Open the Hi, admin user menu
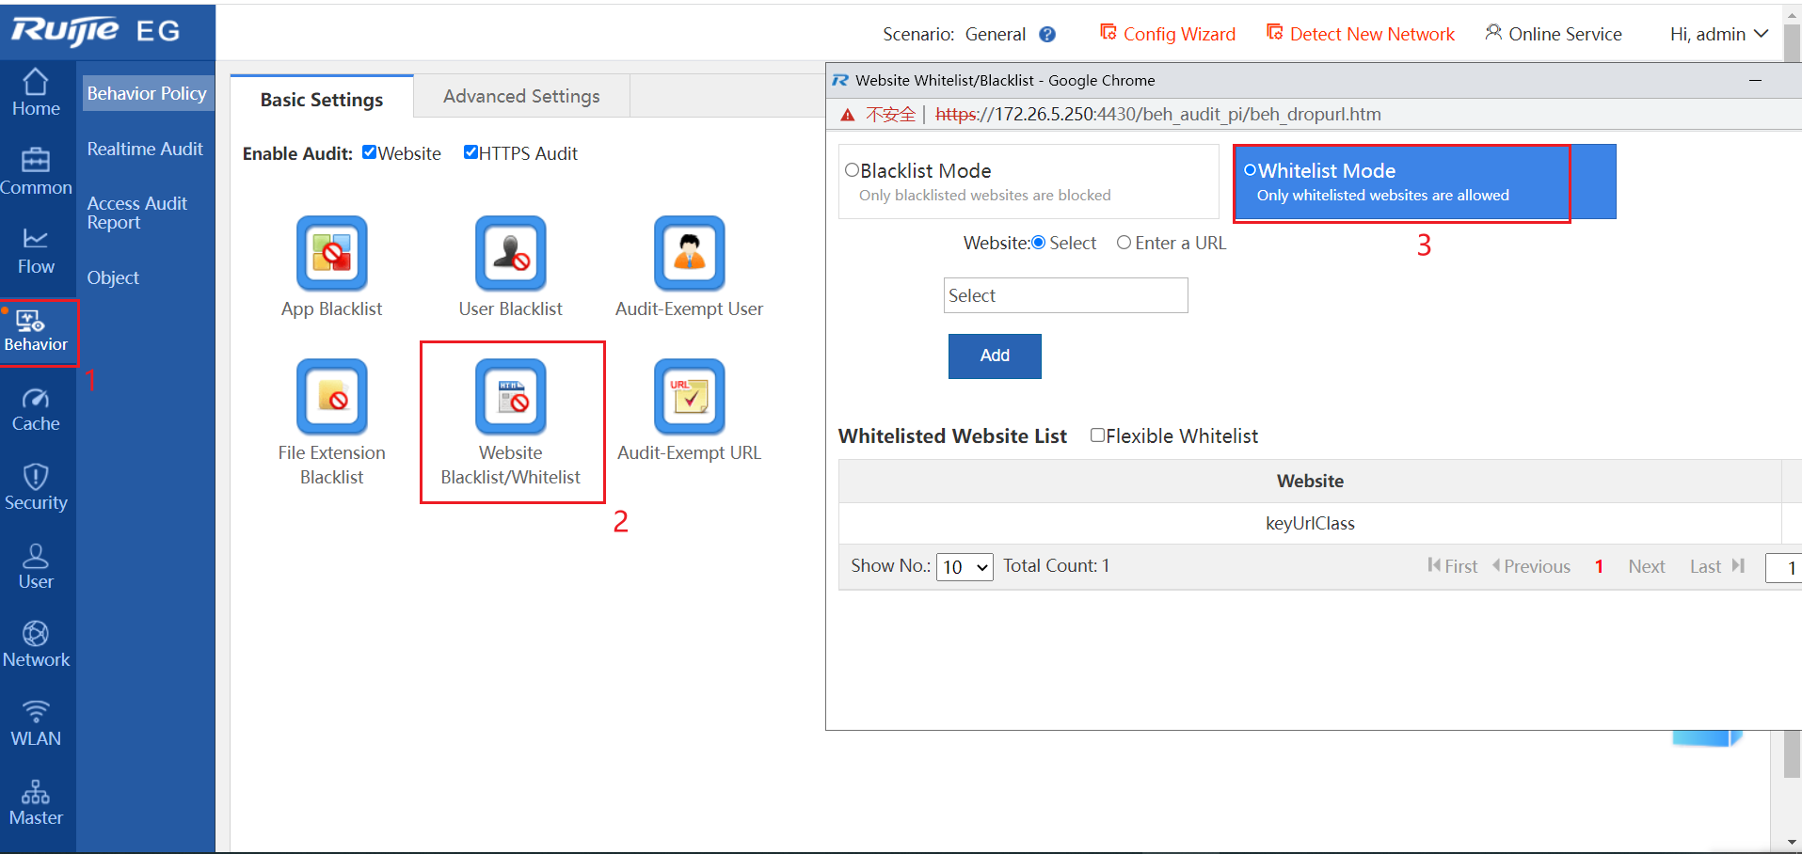The image size is (1802, 854). (1718, 35)
